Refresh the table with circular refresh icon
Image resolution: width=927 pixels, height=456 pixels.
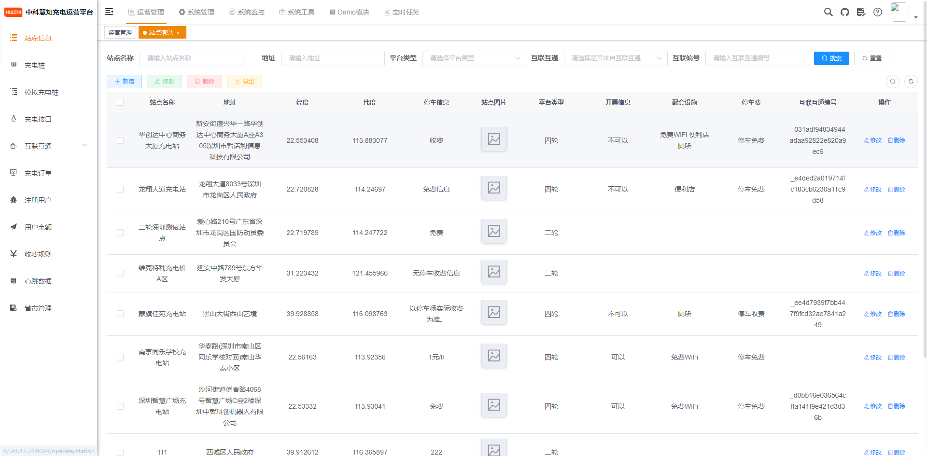(911, 81)
